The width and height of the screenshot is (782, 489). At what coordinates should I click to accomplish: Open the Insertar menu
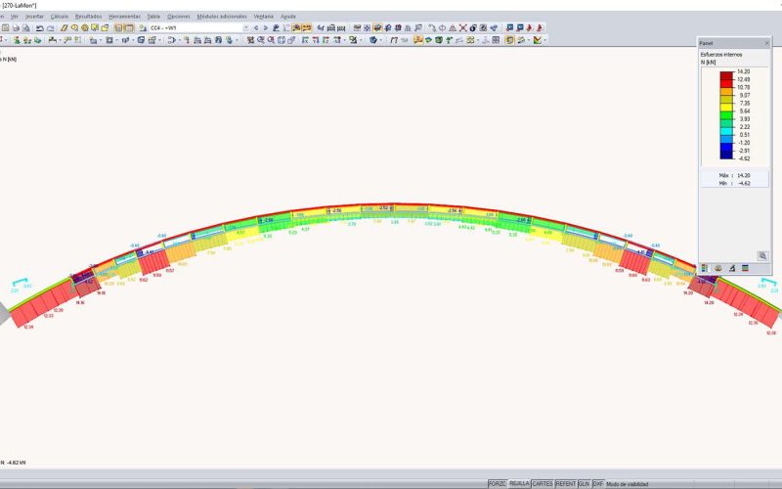tap(34, 17)
